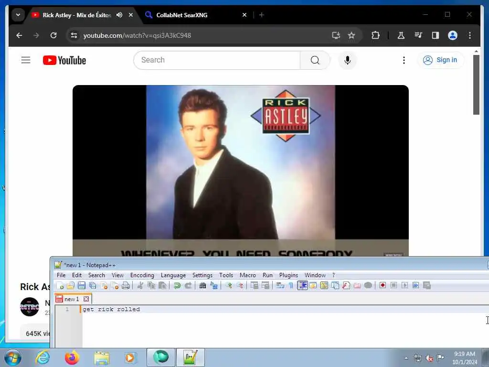Click run macro multiple times icon
The height and width of the screenshot is (367, 489).
pyautogui.click(x=416, y=285)
